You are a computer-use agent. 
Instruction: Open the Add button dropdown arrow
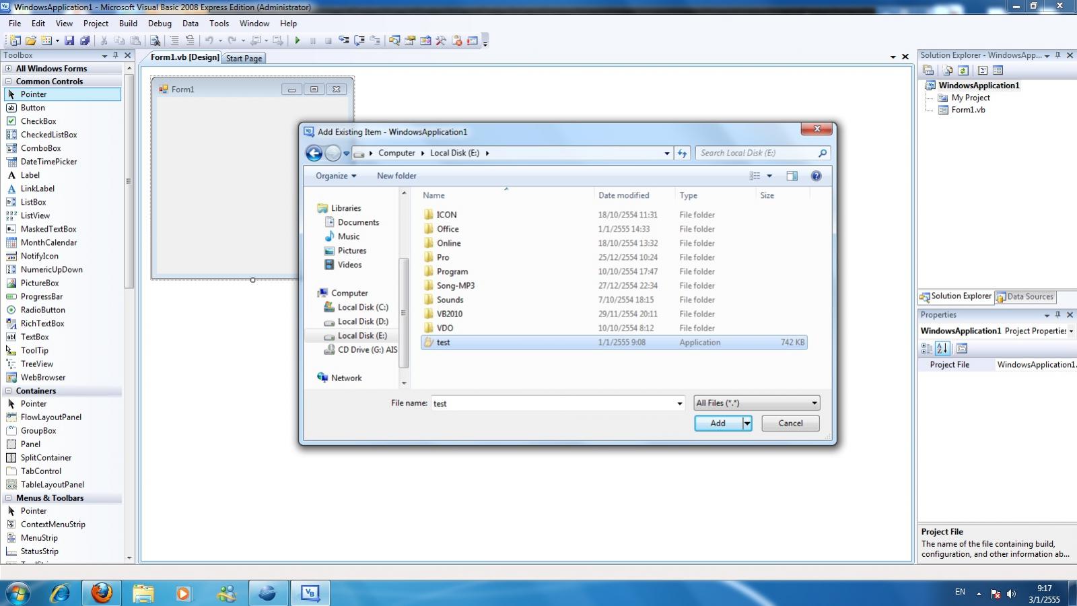pos(746,423)
